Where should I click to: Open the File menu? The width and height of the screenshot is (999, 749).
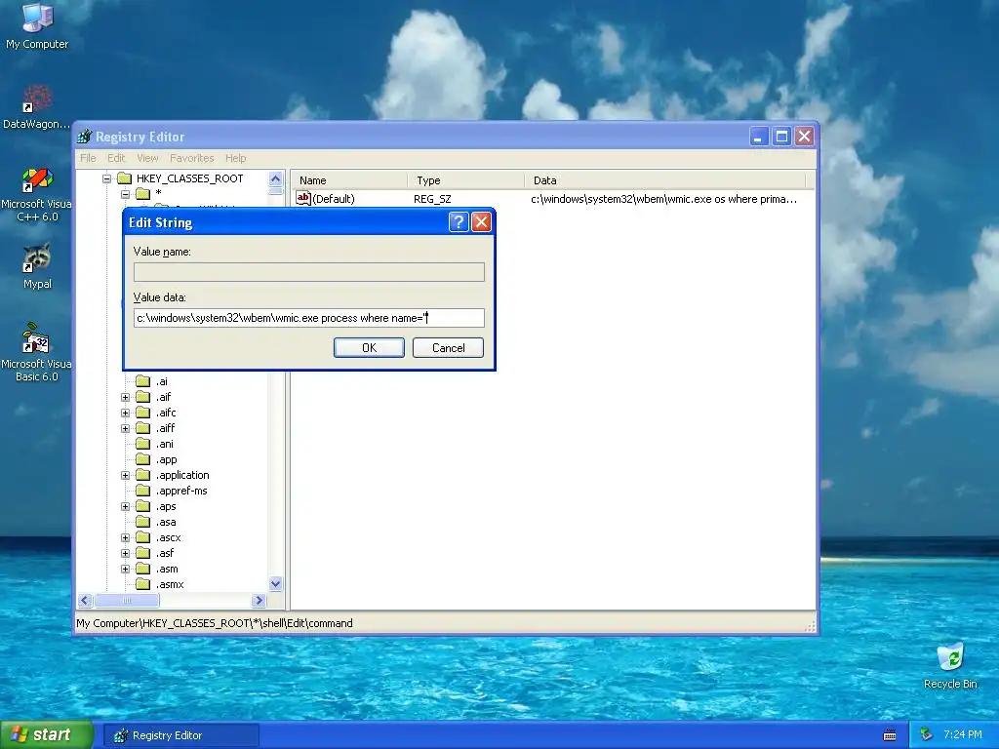[88, 158]
